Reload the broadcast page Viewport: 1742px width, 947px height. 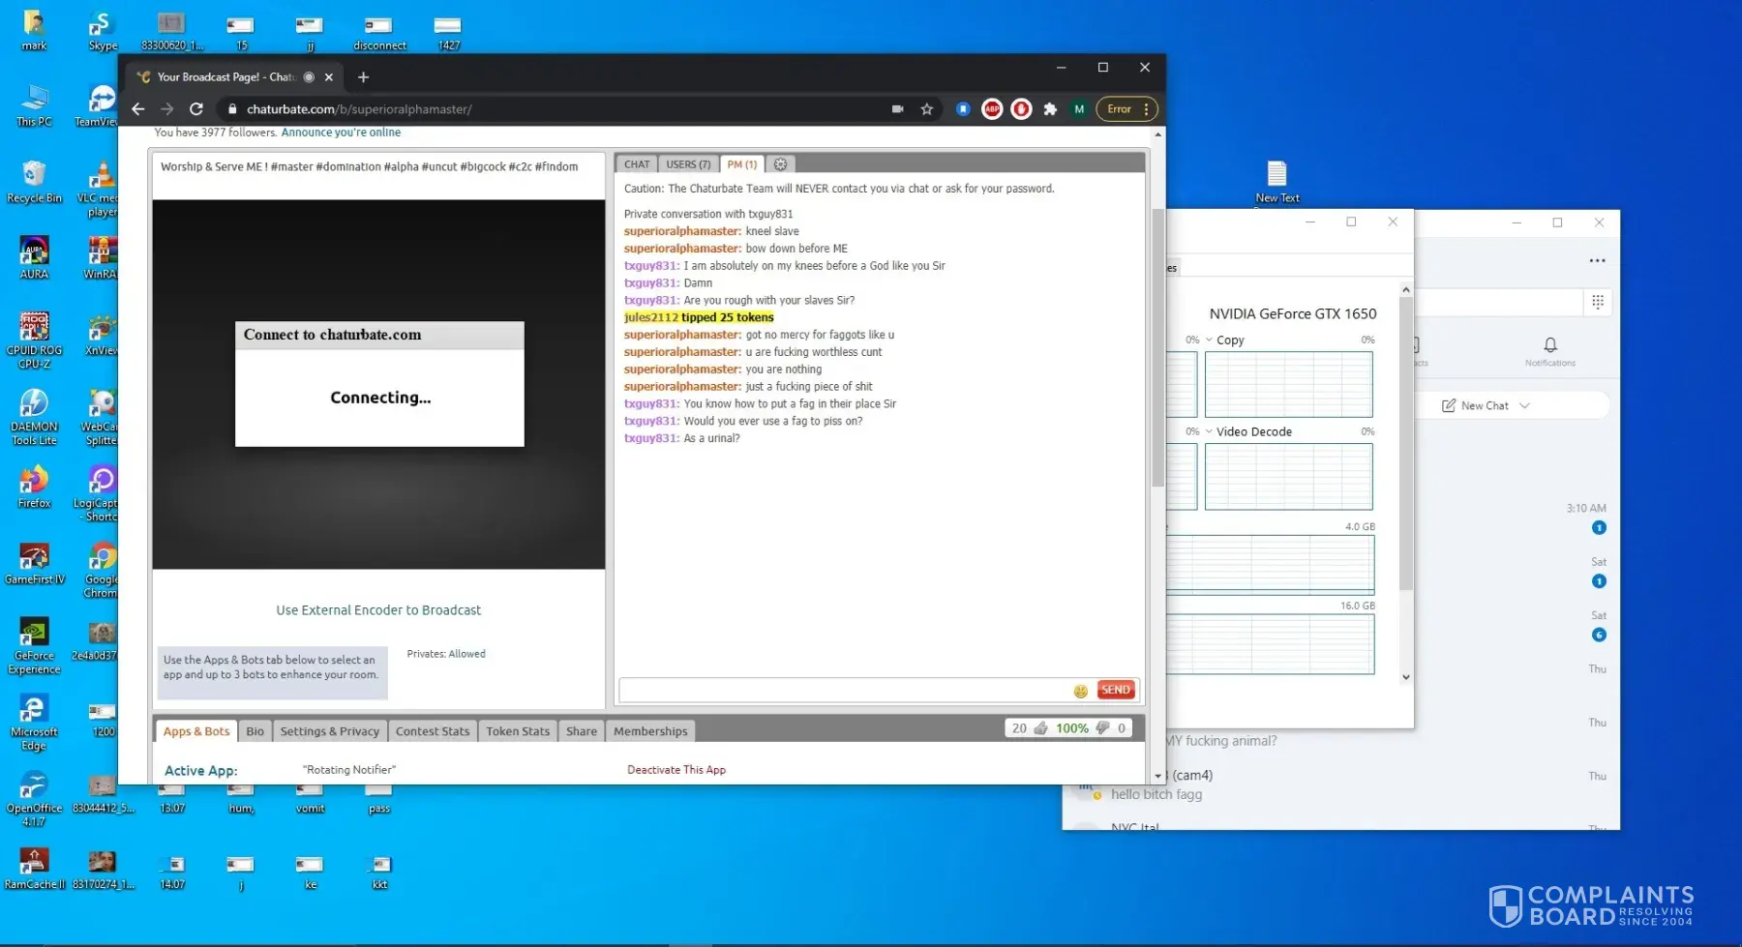196,109
